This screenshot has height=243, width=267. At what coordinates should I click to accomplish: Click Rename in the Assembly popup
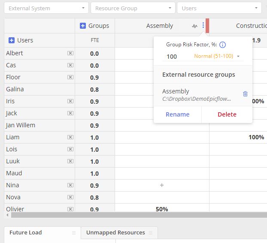[x=178, y=114]
